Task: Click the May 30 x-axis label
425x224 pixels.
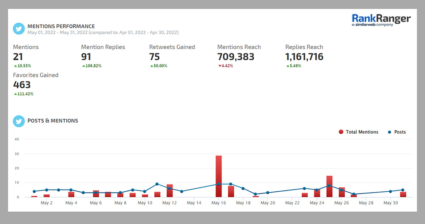Action: tap(390, 203)
